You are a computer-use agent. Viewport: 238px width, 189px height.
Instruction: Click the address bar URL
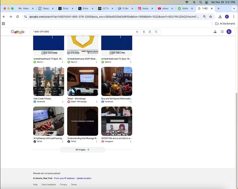click(114, 17)
